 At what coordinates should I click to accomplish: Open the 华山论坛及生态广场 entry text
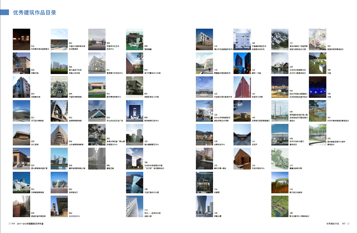click(x=115, y=121)
